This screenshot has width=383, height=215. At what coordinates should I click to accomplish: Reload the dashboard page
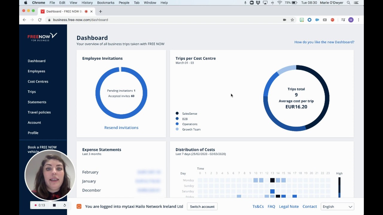click(40, 20)
